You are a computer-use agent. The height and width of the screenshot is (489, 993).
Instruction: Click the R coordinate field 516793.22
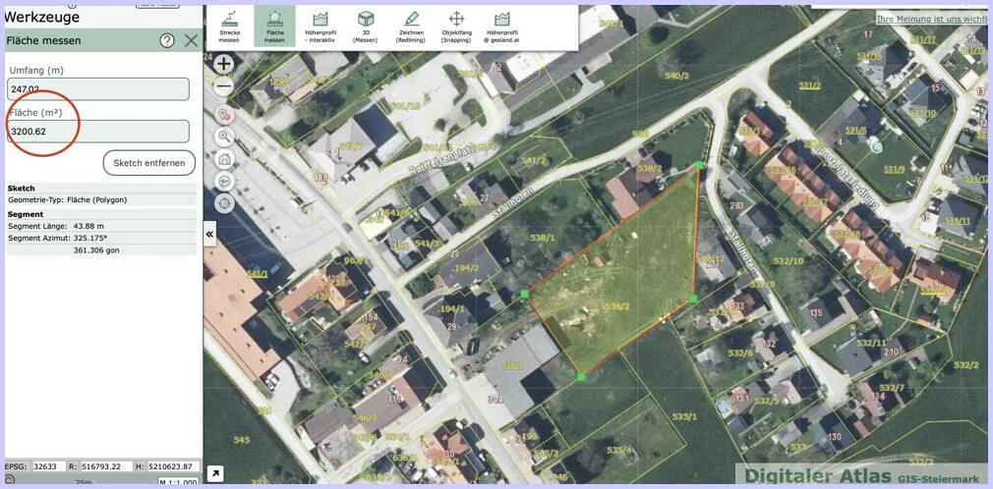[104, 466]
